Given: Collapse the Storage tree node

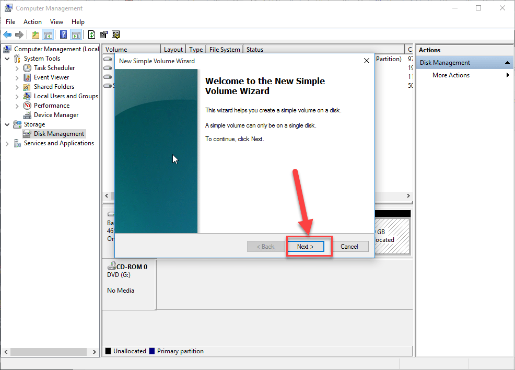Looking at the screenshot, I should pyautogui.click(x=7, y=124).
